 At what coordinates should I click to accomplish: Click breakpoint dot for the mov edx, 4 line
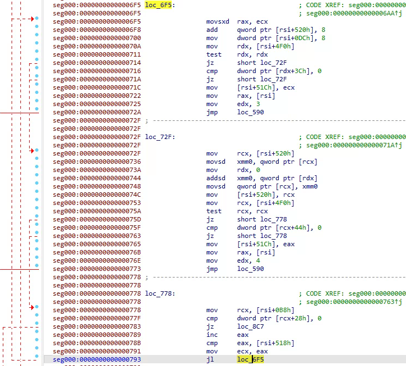37,260
